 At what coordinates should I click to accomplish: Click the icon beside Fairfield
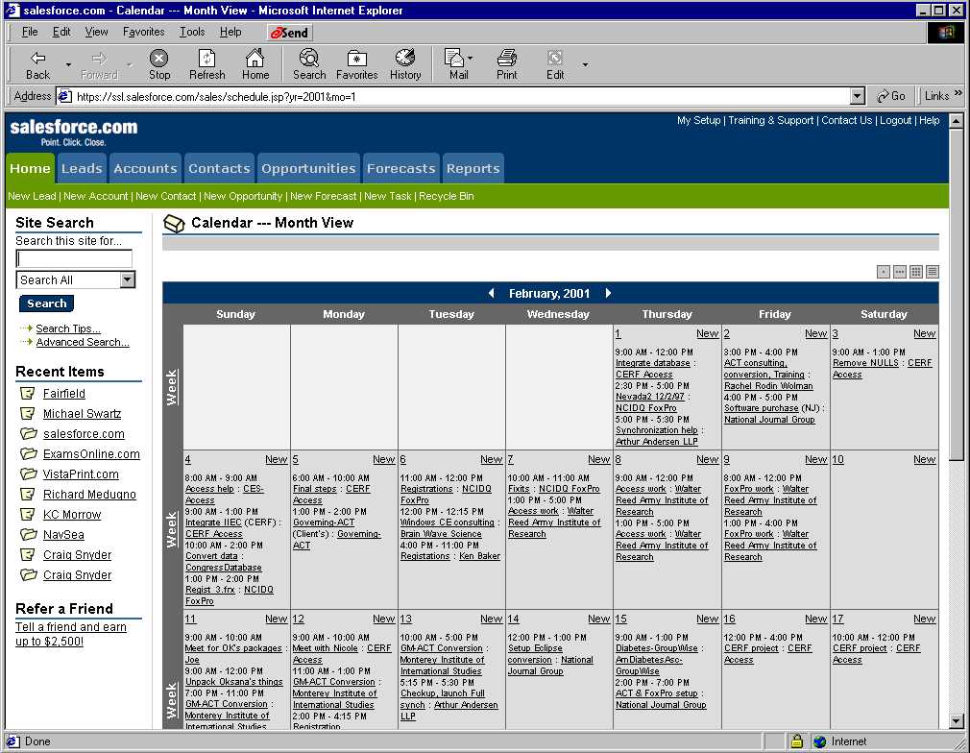28,393
